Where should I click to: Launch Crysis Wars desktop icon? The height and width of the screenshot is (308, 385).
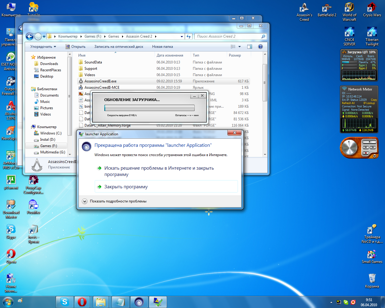[x=372, y=10]
